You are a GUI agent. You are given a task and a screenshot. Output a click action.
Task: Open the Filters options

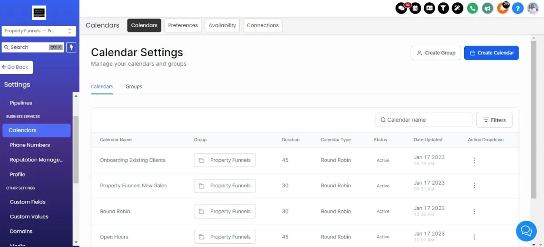494,120
